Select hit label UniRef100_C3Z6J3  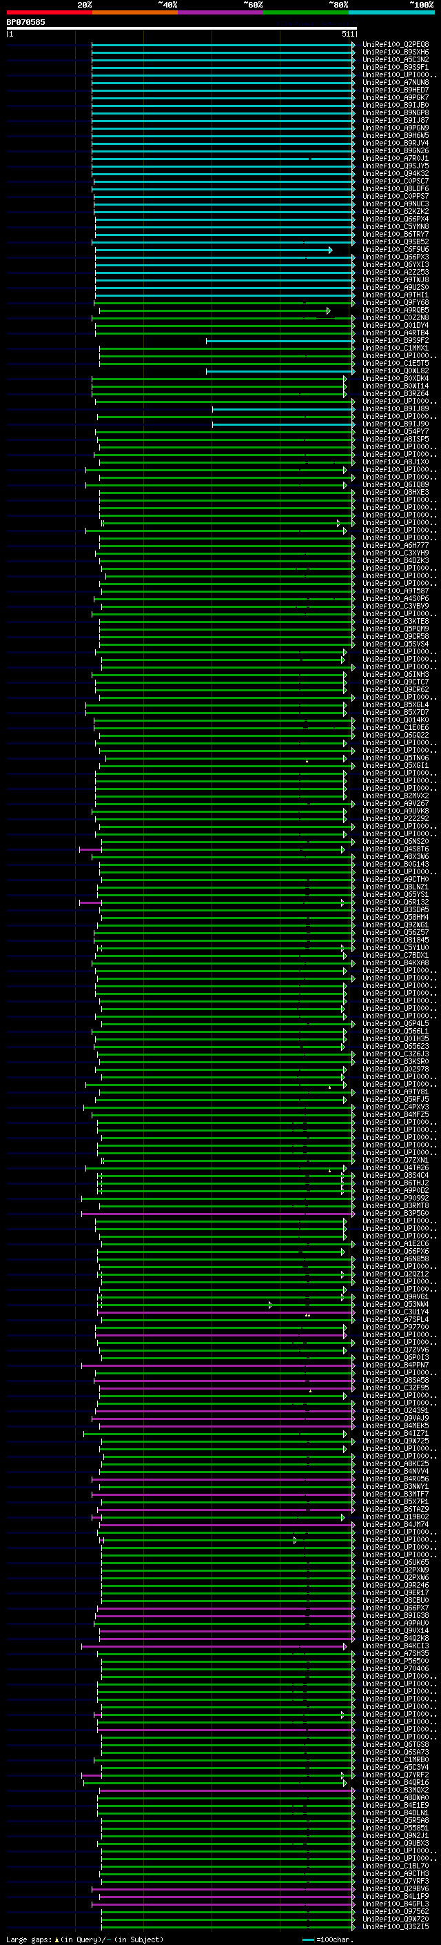click(396, 1054)
